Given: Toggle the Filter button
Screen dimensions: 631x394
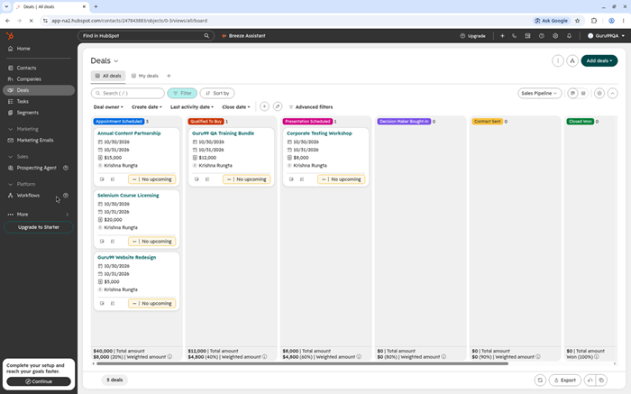Looking at the screenshot, I should coord(182,93).
